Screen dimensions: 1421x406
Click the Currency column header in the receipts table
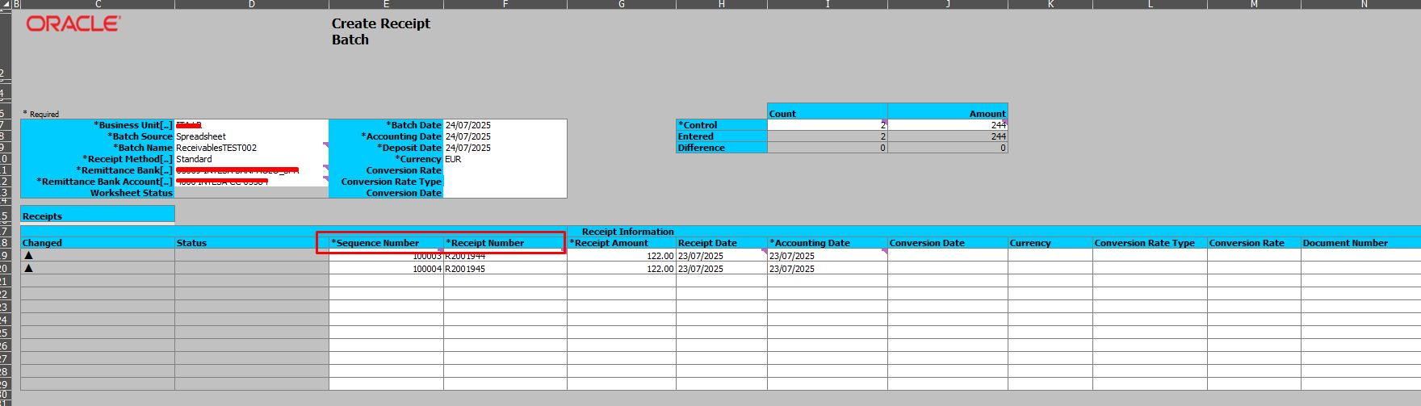pos(1050,242)
